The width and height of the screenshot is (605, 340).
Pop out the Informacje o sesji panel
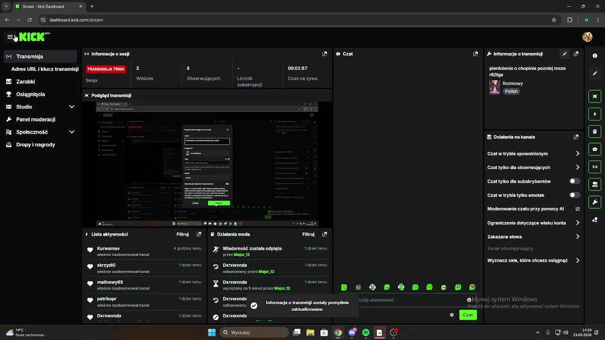click(324, 54)
